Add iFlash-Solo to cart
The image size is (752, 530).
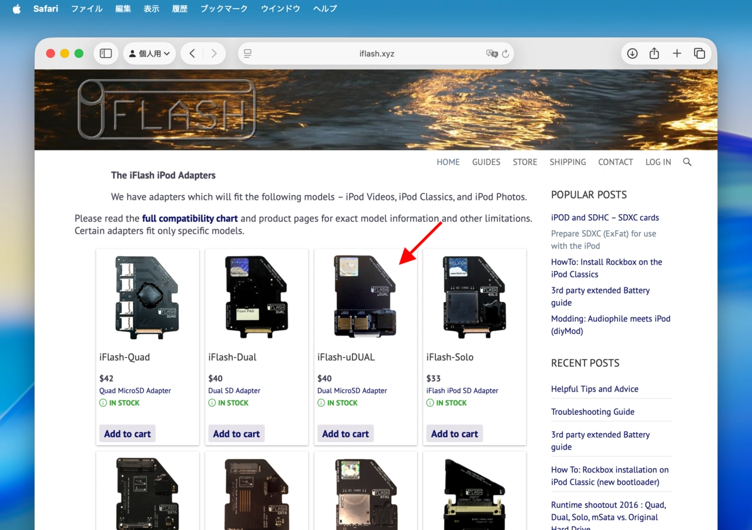point(454,434)
